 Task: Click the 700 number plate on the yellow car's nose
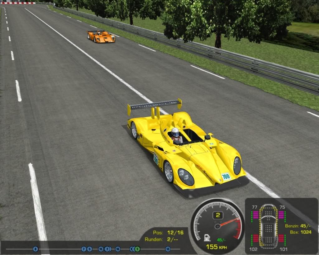[x=226, y=177]
